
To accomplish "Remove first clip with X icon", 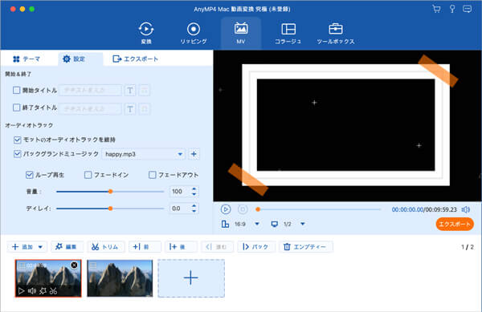I will click(x=74, y=265).
